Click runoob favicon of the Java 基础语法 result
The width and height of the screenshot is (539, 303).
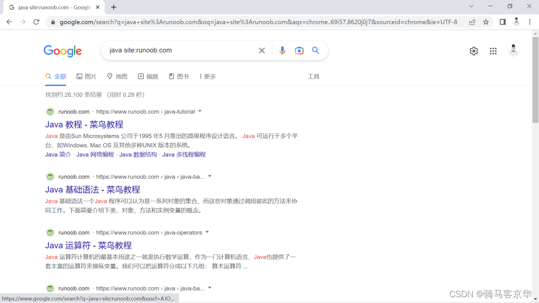(50, 177)
